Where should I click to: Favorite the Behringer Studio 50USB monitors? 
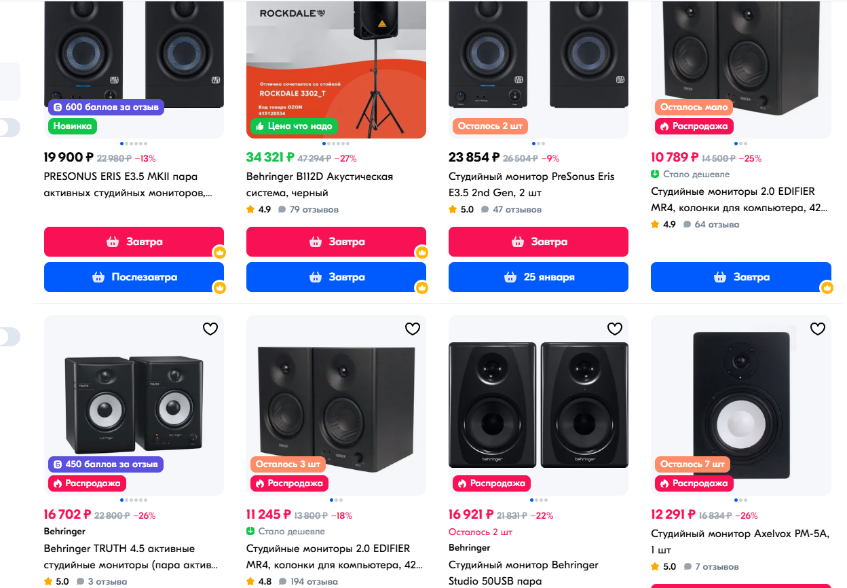[x=614, y=329]
